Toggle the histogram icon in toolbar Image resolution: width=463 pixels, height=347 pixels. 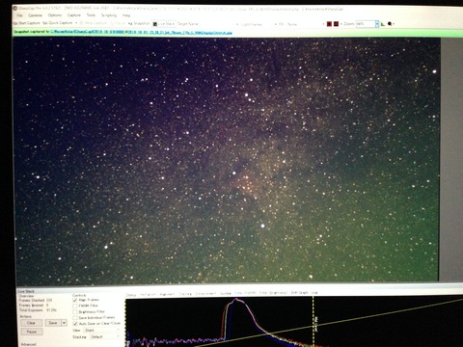tap(383, 24)
